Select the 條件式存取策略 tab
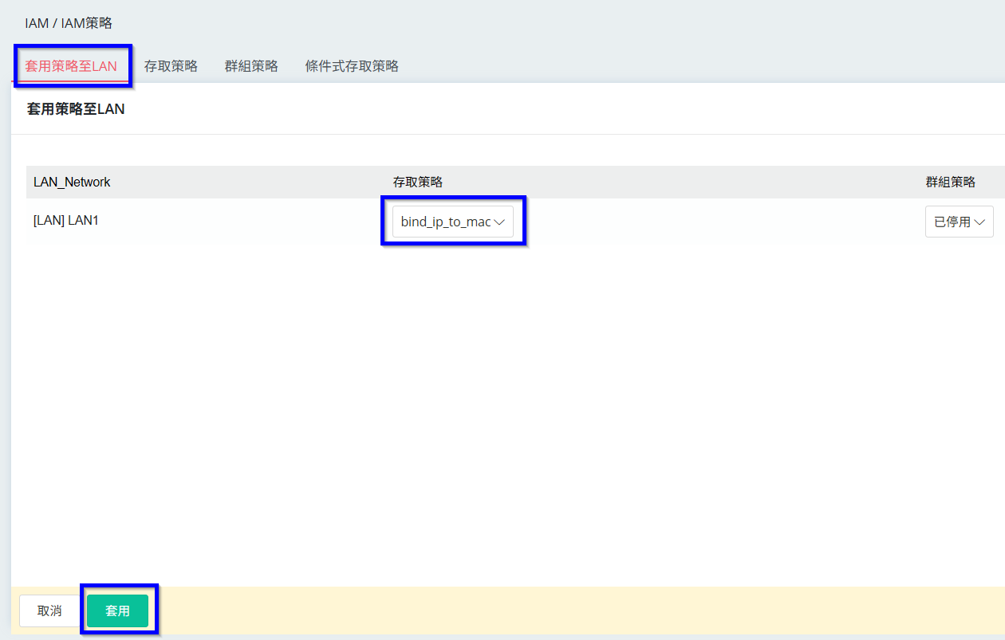Image resolution: width=1005 pixels, height=640 pixels. [x=352, y=66]
